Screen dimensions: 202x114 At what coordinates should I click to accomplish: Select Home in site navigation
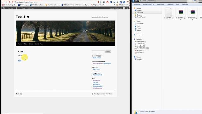pos(20,44)
